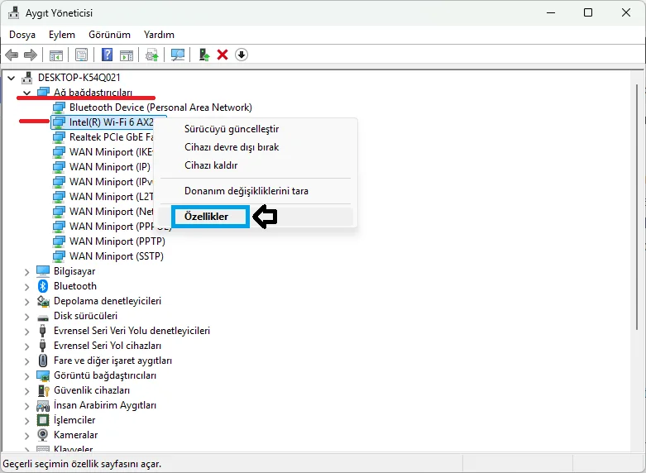Click the properties sheet toolbar icon
Viewport: 646px width, 473px height.
tap(82, 55)
